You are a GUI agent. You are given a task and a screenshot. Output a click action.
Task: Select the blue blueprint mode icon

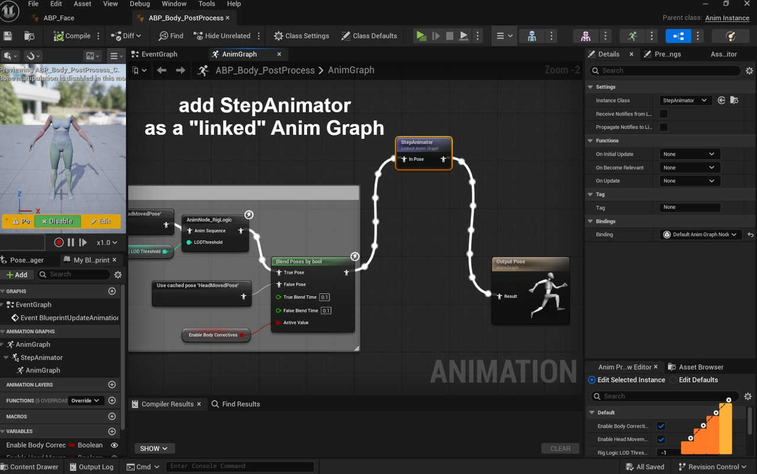click(678, 36)
